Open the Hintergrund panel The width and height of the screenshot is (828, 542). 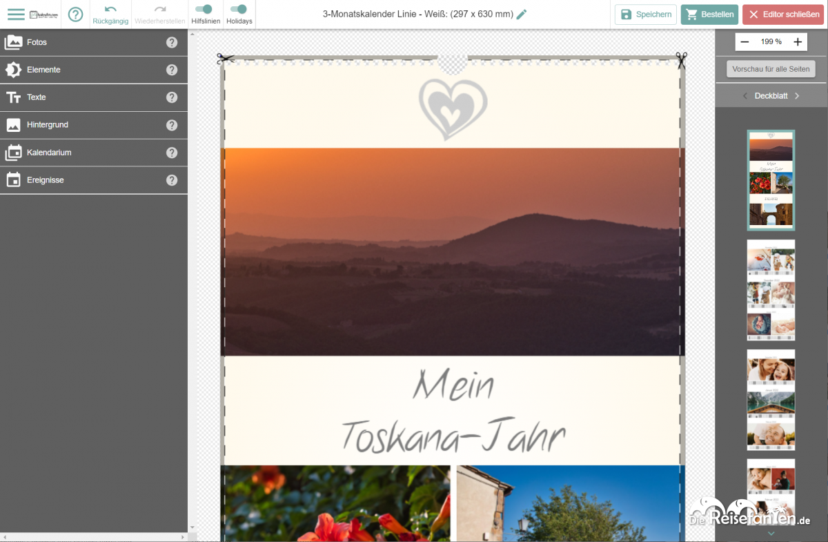coord(47,125)
